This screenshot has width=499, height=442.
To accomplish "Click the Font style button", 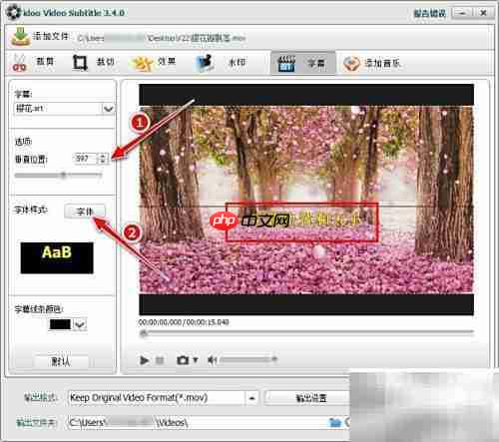I will coord(85,212).
